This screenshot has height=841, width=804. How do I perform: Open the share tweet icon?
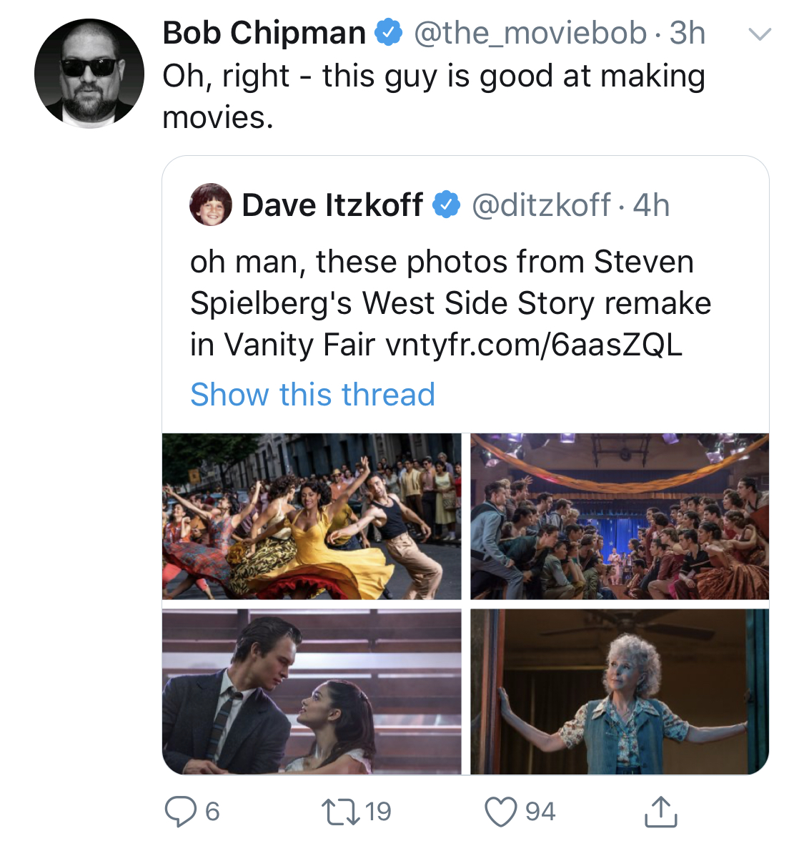click(660, 811)
